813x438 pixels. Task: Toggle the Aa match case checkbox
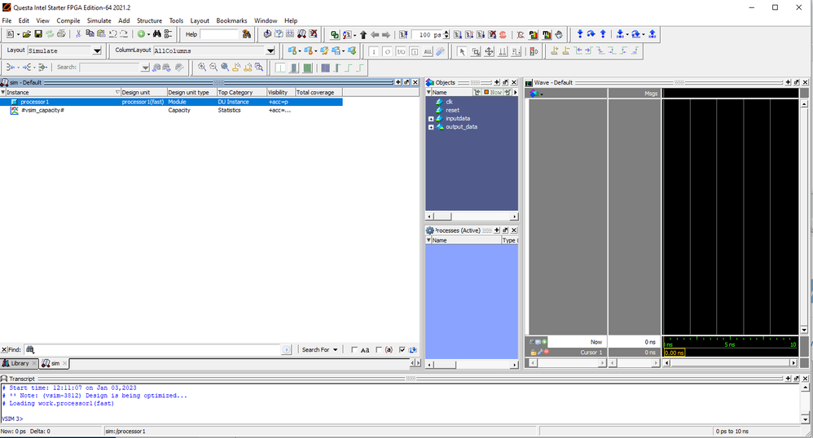(354, 350)
